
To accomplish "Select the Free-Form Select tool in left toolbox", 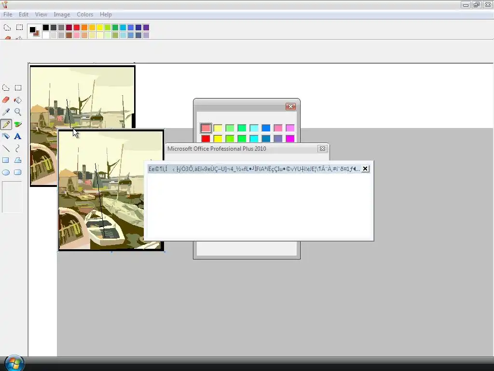I will click(6, 88).
